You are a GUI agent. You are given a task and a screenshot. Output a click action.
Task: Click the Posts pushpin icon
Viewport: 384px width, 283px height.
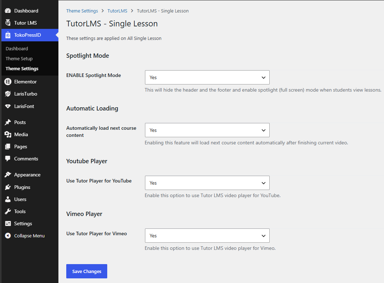8,122
